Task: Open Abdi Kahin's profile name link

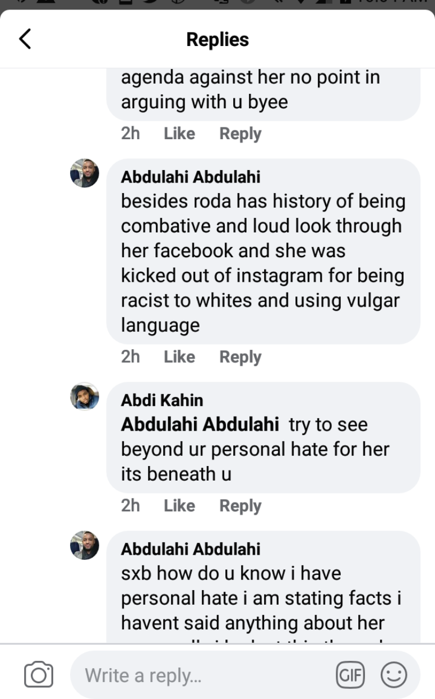Action: tap(162, 400)
